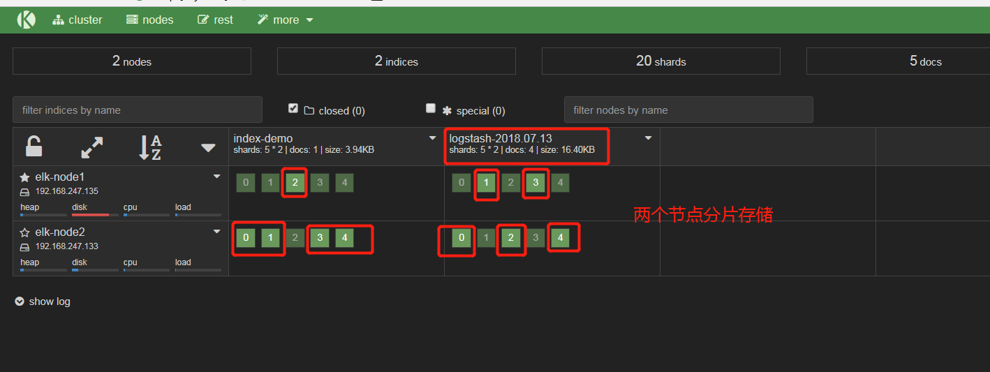
Task: Uncheck the closed (0) indices checkbox
Action: 293,109
